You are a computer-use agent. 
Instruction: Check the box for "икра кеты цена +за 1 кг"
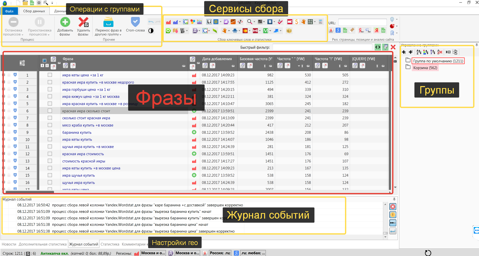[50, 75]
